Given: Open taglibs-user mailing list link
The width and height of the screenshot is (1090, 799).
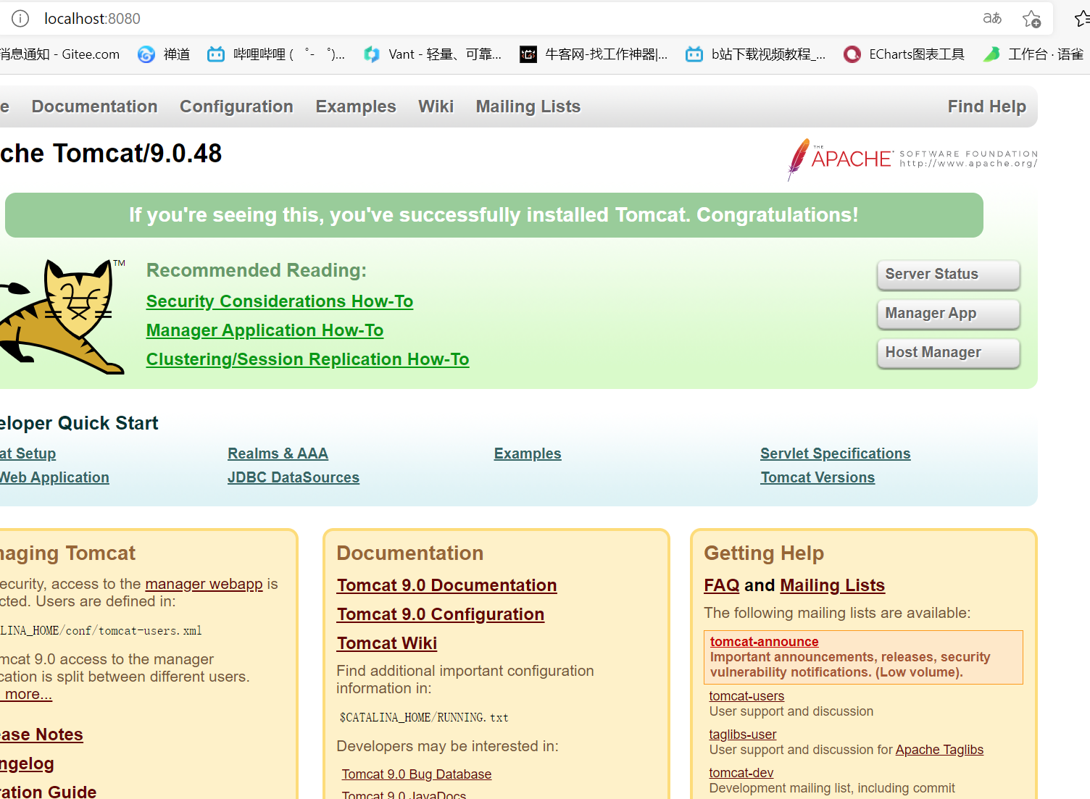Looking at the screenshot, I should pos(743,735).
